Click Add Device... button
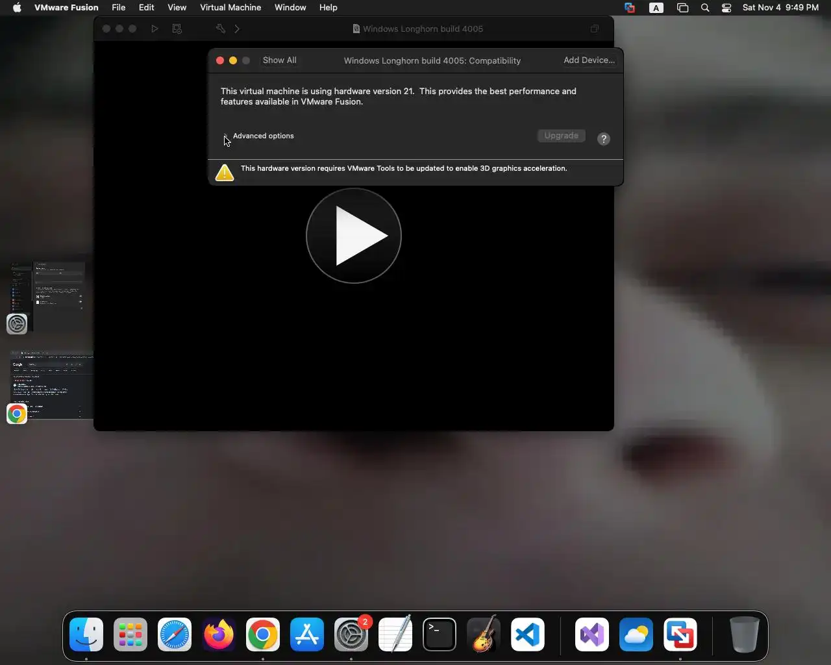Screen dimensions: 831x665 point(589,60)
